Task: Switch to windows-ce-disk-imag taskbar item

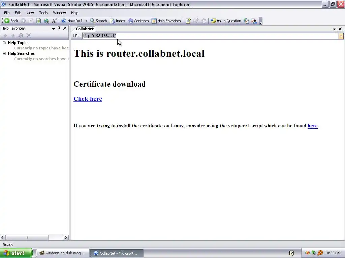Action: coord(62,253)
